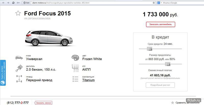
Task: Adjust the Срок кредита slider handle
Action: (x=149, y=49)
